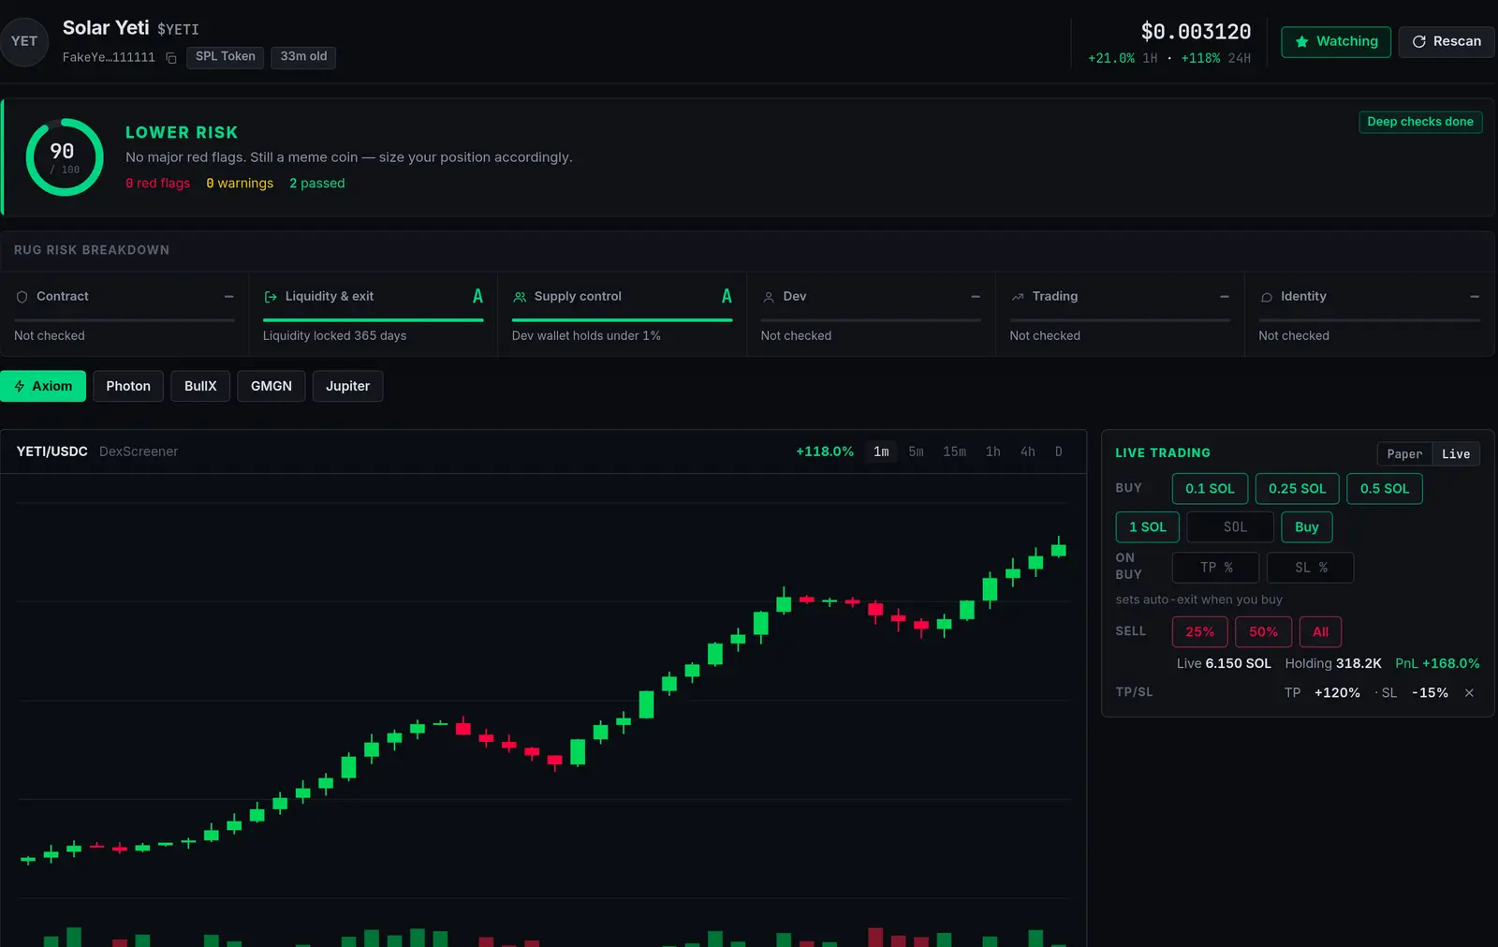Expand the Identity risk card

1369,314
